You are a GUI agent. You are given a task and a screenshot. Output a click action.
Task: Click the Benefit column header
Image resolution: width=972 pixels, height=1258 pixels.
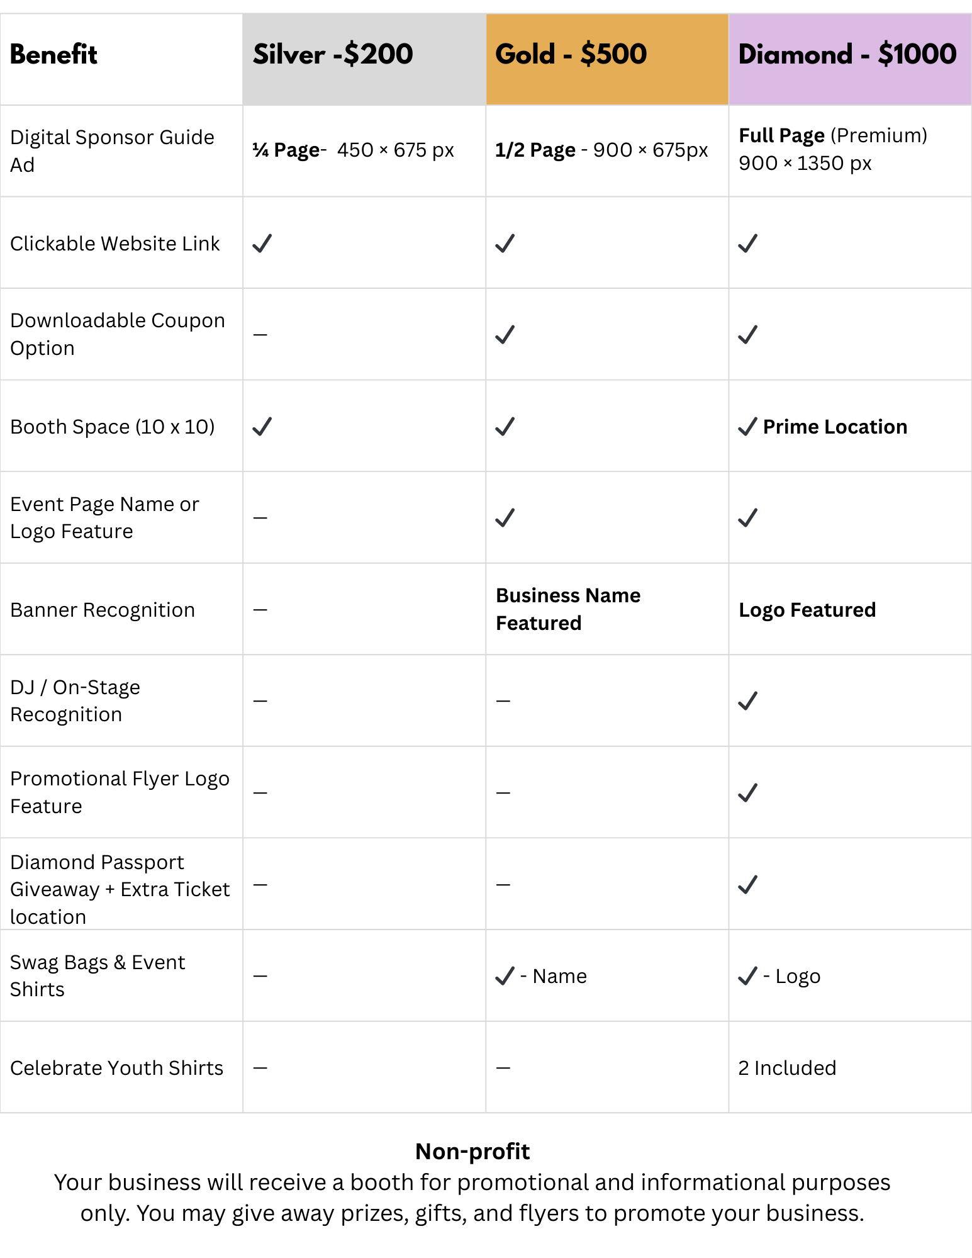[54, 55]
